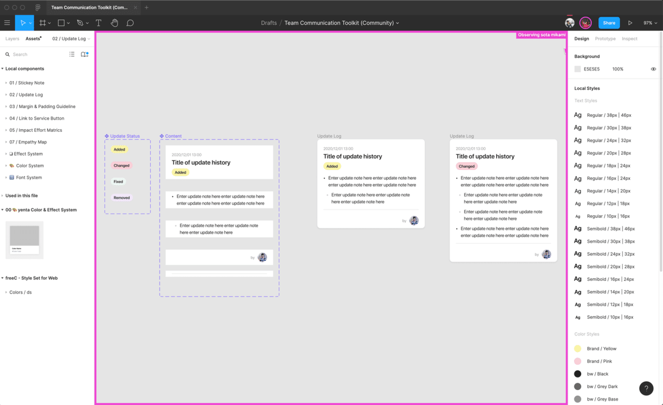663x405 pixels.
Task: Click the blue Share button
Action: tap(609, 23)
